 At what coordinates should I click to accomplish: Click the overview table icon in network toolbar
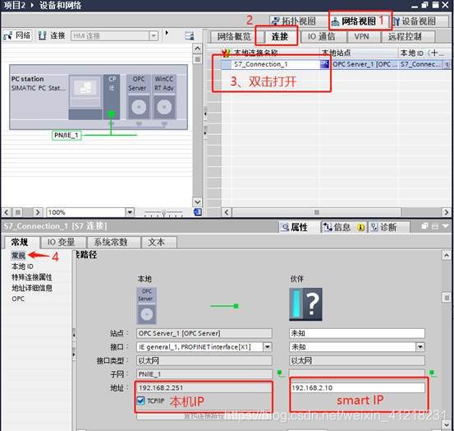[190, 36]
